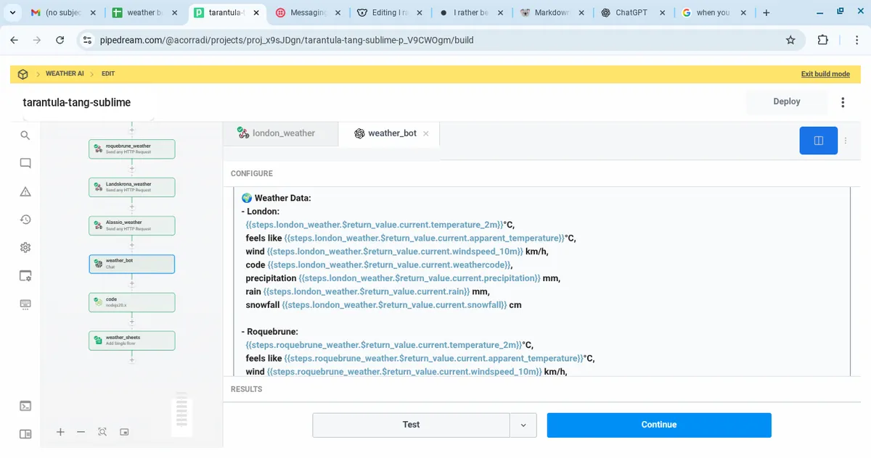The height and width of the screenshot is (458, 871).
Task: Click the blue Continue button
Action: (x=658, y=425)
